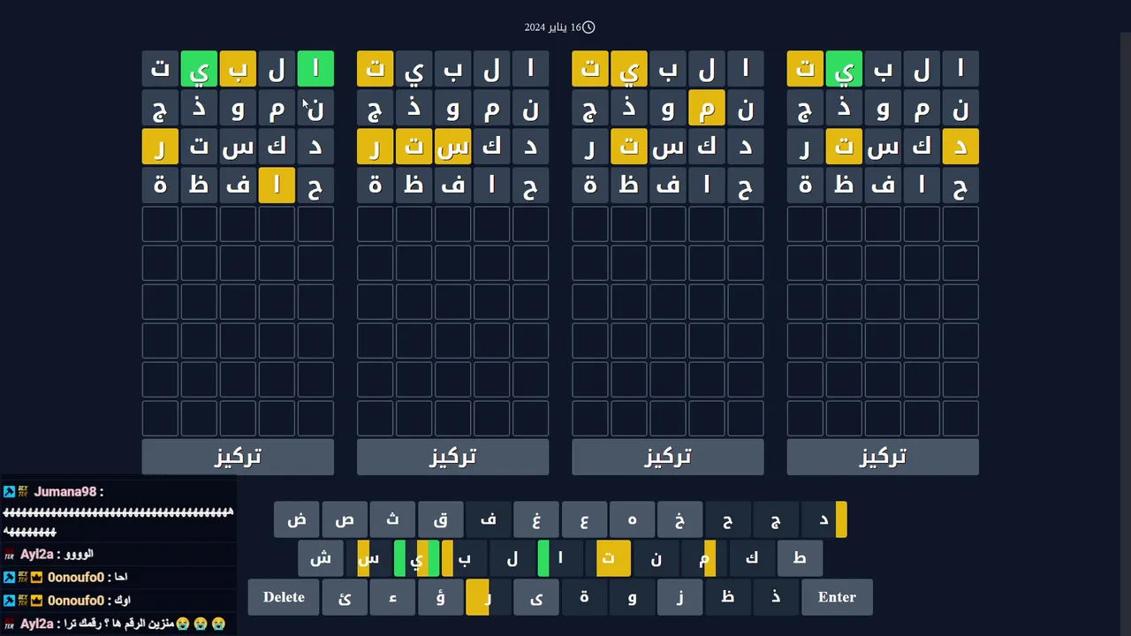The image size is (1131, 636).
Task: Tap the خ key
Action: 679,519
